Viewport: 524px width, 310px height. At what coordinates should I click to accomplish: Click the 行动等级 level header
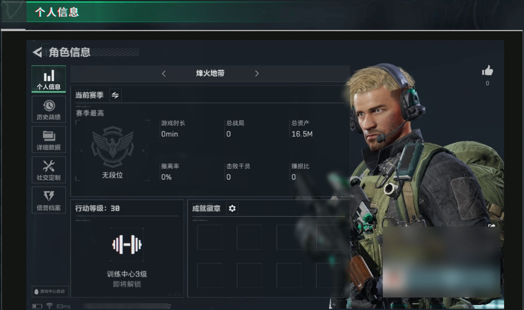tap(97, 208)
